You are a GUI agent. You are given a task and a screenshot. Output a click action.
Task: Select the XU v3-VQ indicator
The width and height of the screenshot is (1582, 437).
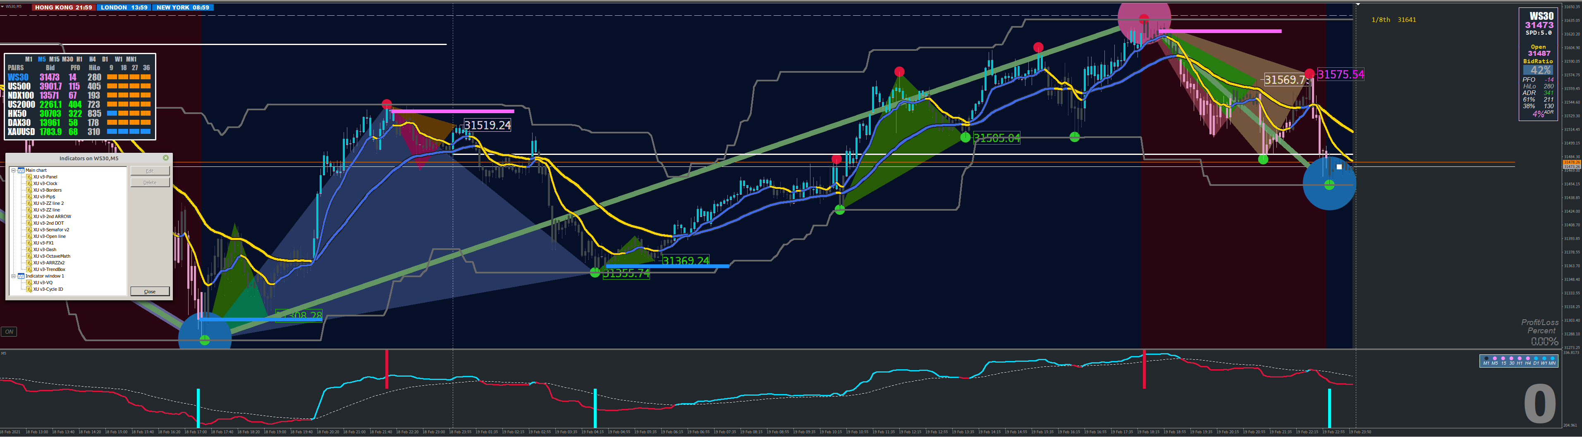pos(39,283)
